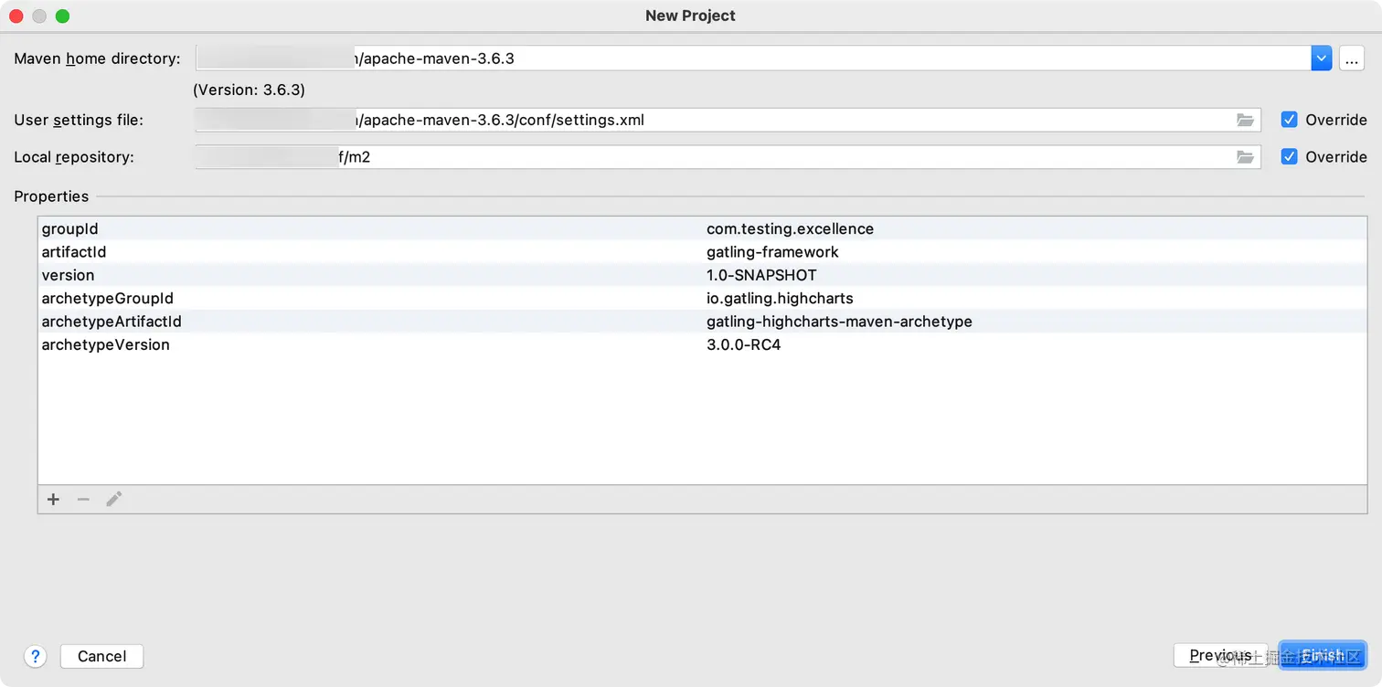The image size is (1382, 687).
Task: Select the groupId property row
Action: coord(702,228)
